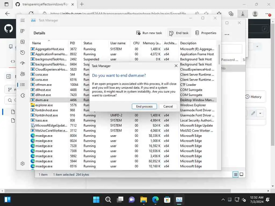Open History link on GitHub page
Image resolution: width=275 pixels, height=206 pixels.
point(254,97)
